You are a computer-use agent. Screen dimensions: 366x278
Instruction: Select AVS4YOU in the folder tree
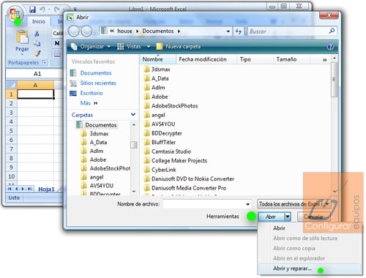pyautogui.click(x=102, y=186)
